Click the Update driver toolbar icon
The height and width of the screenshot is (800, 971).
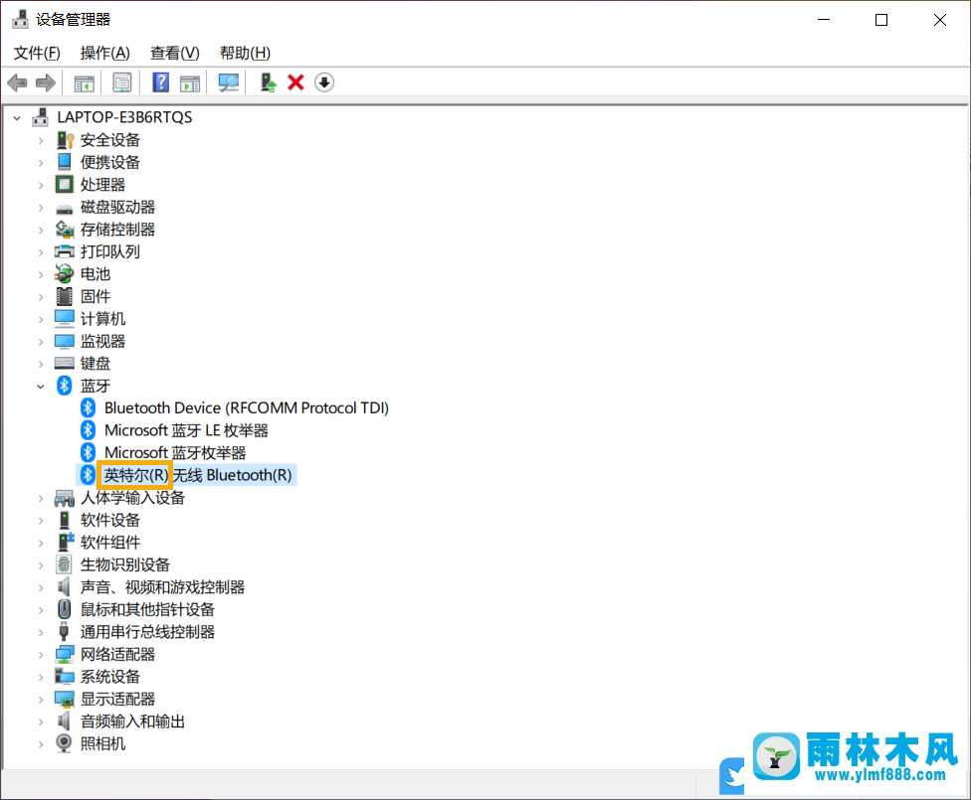coord(269,82)
